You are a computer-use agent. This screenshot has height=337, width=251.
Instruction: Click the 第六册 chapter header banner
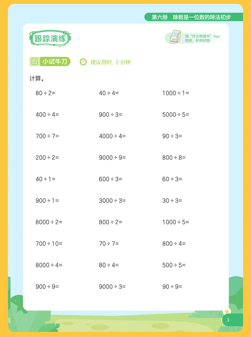point(193,17)
